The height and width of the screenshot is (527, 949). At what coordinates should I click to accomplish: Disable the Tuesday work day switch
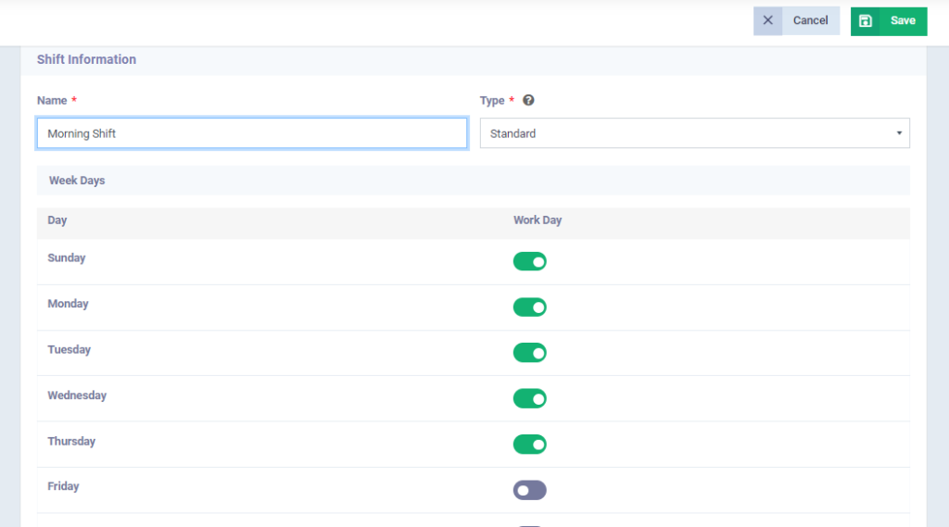click(529, 353)
